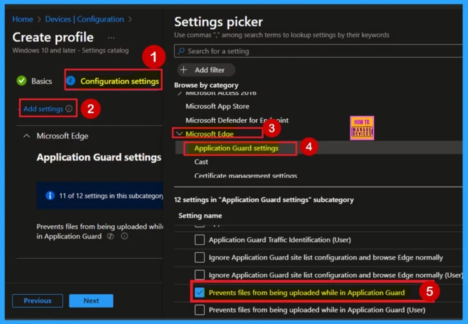Click copy icon next to Application Guard setting
This screenshot has width=468, height=324.
[x=111, y=236]
